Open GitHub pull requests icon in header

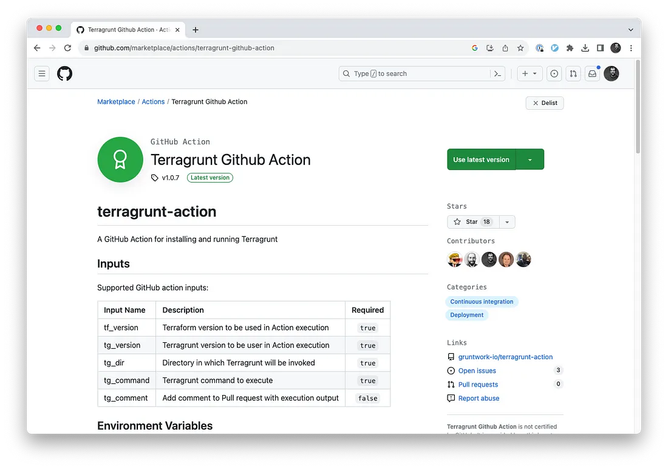tap(573, 73)
